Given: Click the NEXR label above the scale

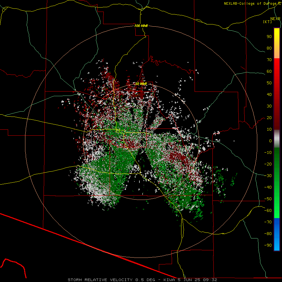Looking at the screenshot, I should [x=275, y=19].
